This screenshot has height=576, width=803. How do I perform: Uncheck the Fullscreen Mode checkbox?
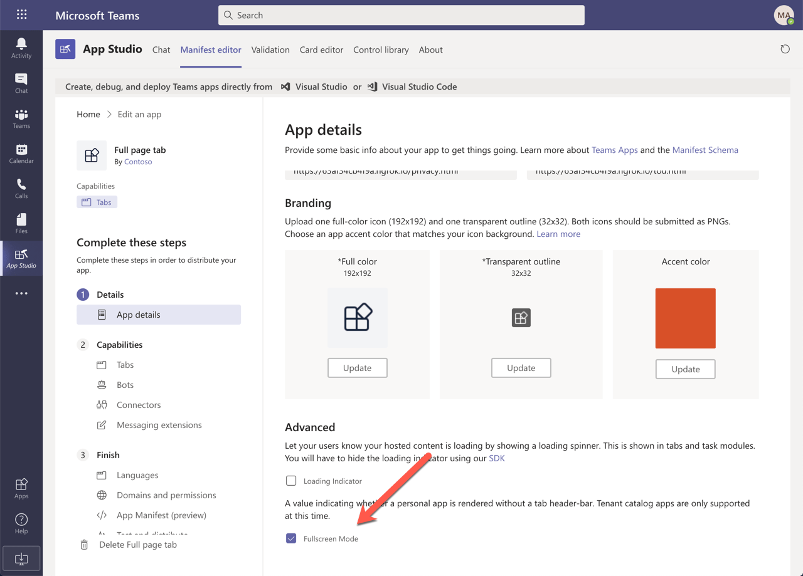[291, 538]
